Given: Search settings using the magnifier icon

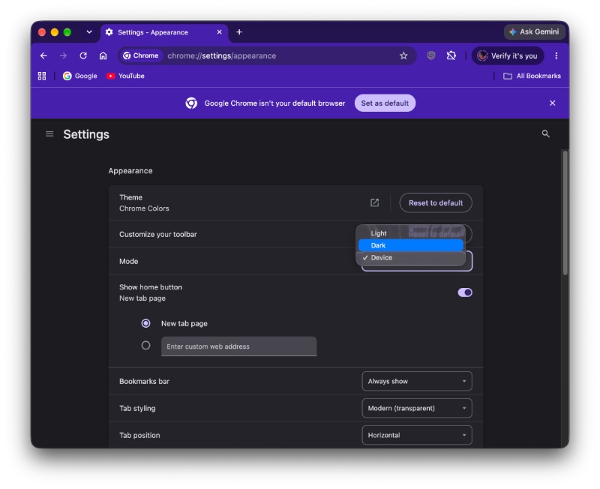Looking at the screenshot, I should click(546, 134).
